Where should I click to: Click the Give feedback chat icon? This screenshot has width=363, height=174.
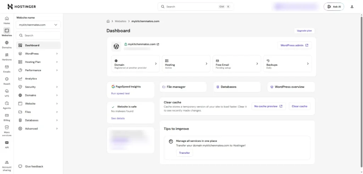pyautogui.click(x=20, y=166)
